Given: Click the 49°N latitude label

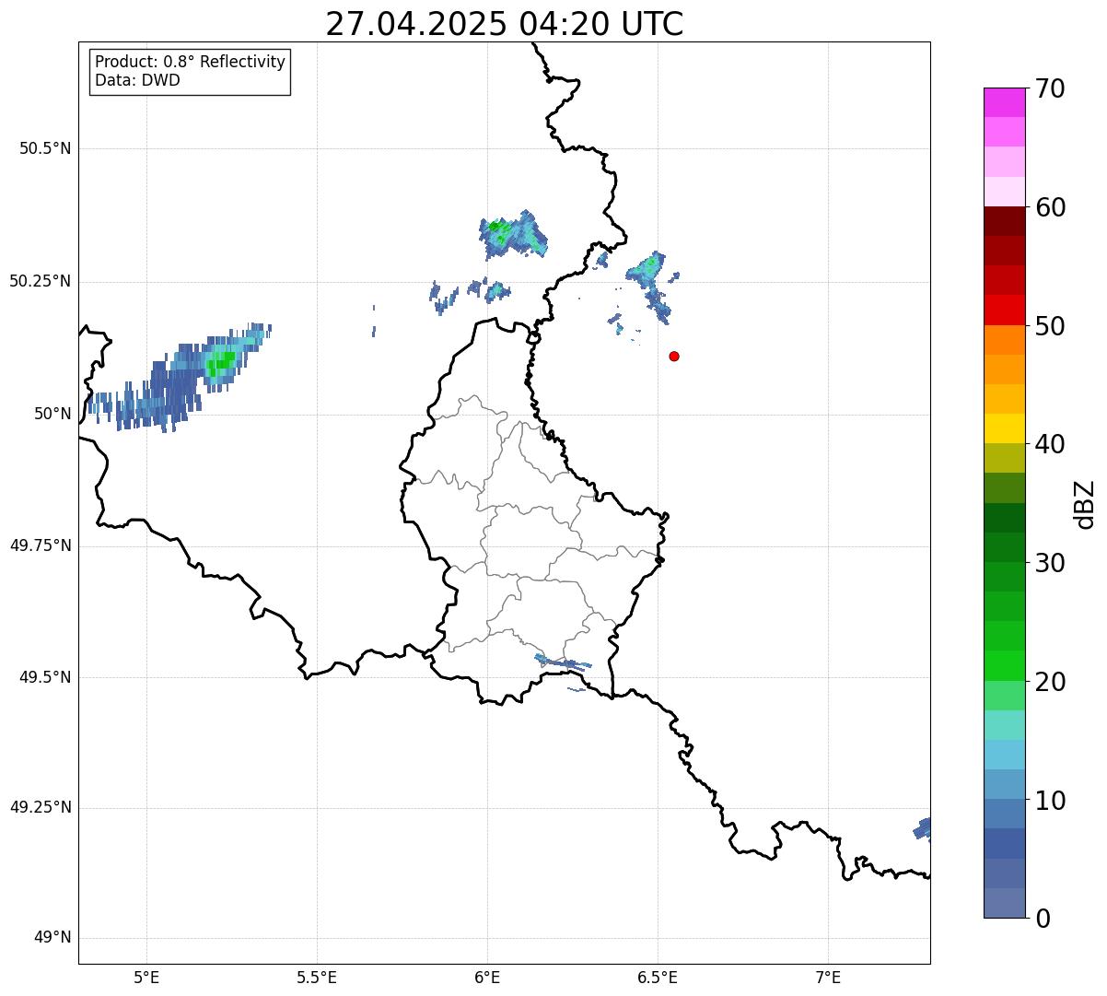Looking at the screenshot, I should tap(52, 938).
